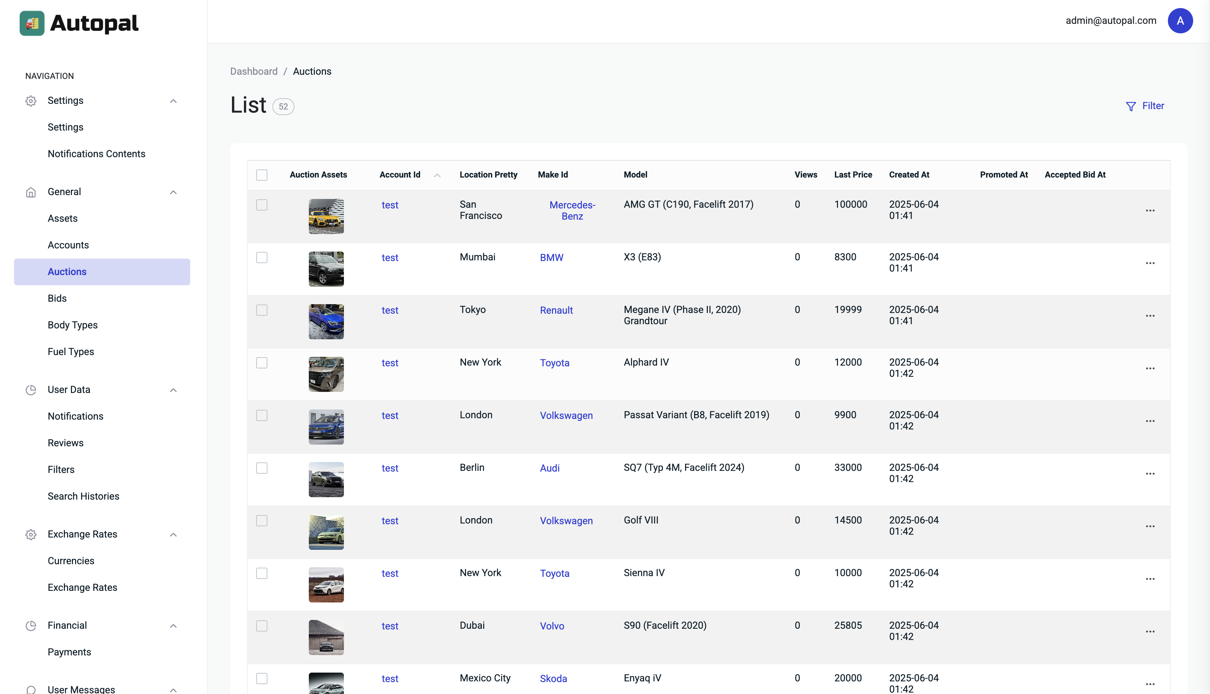Open the Filter panel

[x=1144, y=106]
